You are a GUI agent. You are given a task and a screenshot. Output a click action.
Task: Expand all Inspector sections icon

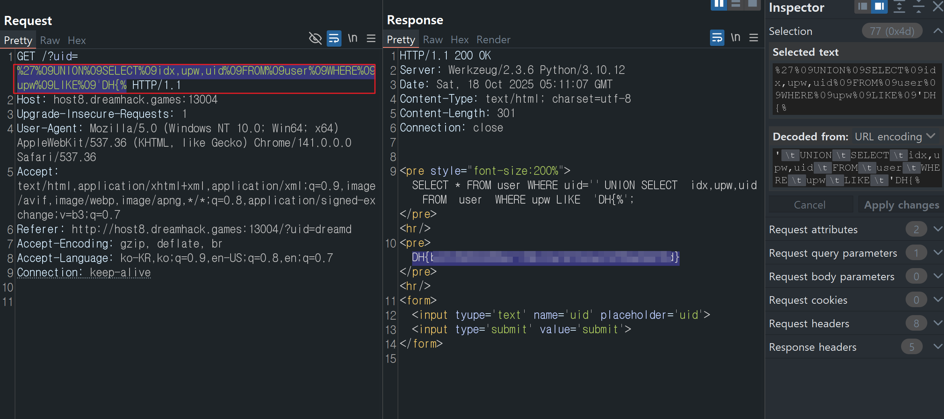click(899, 6)
